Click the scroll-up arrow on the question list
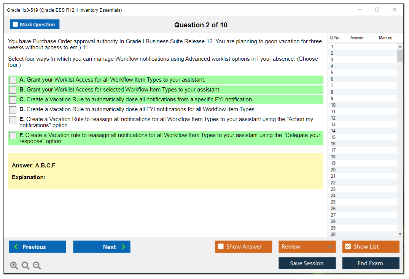 click(x=400, y=46)
